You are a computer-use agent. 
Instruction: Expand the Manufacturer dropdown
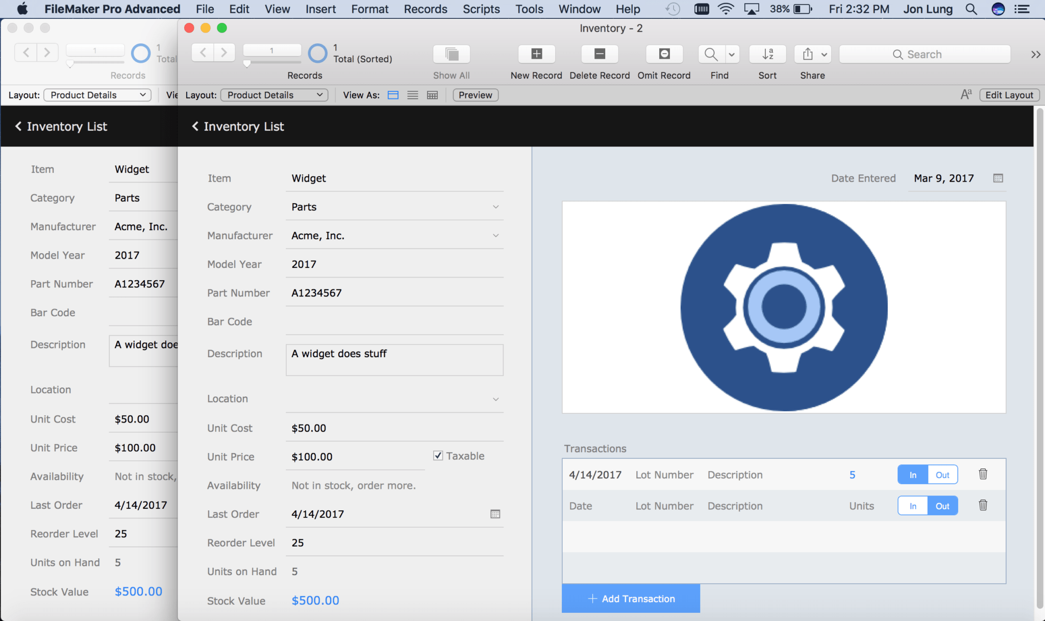pyautogui.click(x=496, y=235)
